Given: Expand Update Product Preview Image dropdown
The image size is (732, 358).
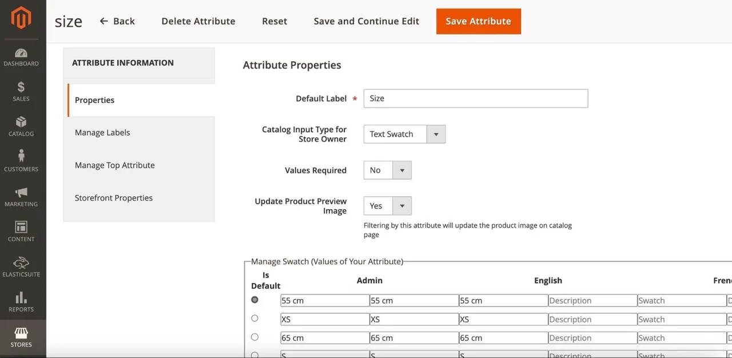Looking at the screenshot, I should [x=387, y=206].
